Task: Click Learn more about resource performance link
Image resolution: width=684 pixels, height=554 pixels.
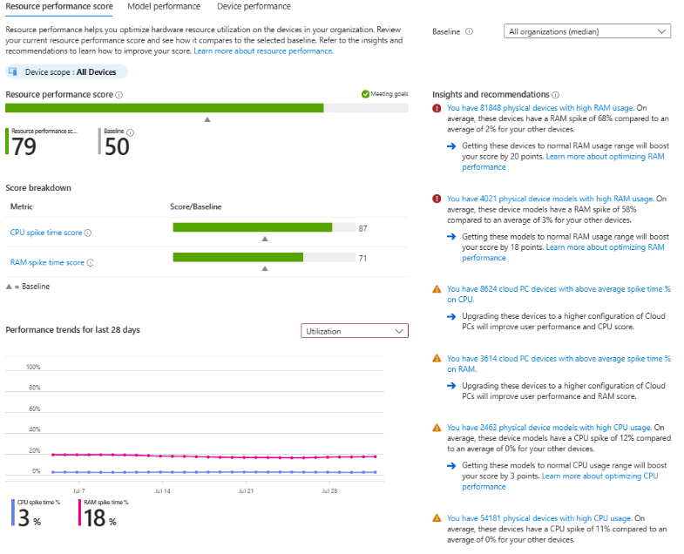Action: tap(261, 51)
